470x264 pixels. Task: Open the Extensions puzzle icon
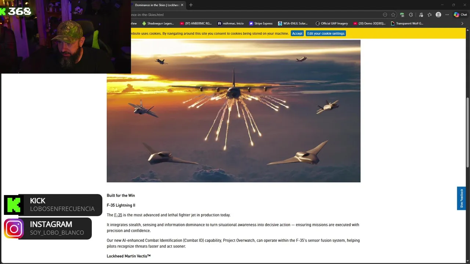coord(411,15)
